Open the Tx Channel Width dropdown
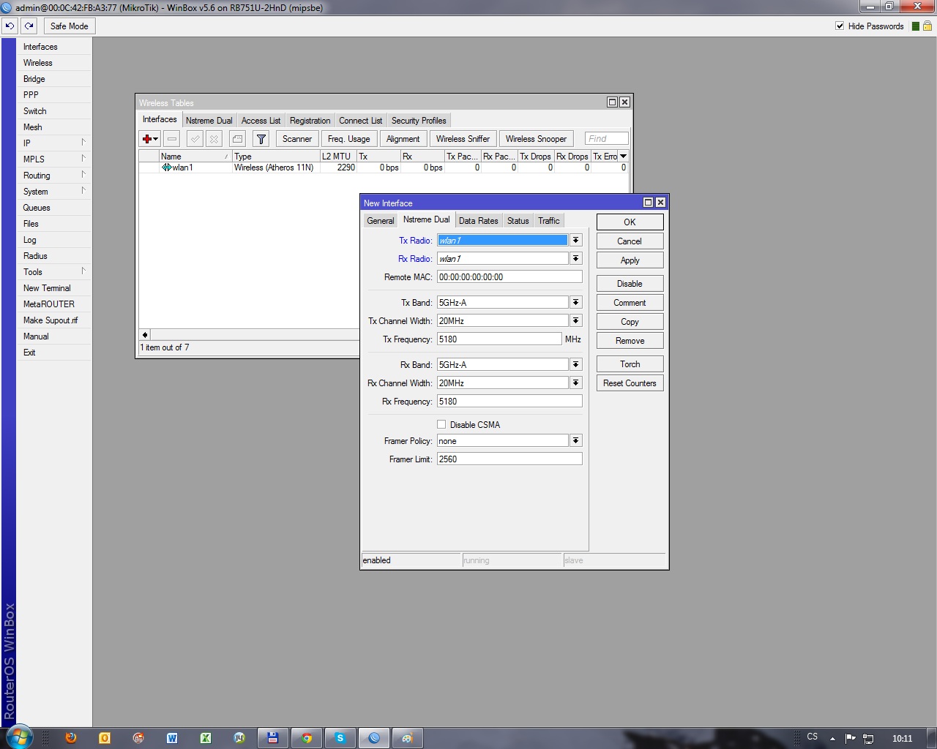Viewport: 937px width, 749px height. tap(576, 320)
